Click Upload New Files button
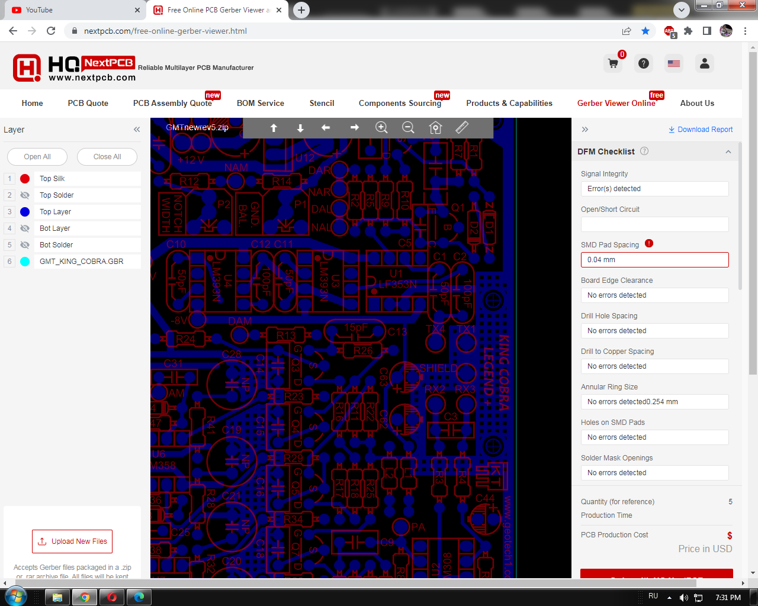Screen dimensions: 758x606 click(72, 541)
